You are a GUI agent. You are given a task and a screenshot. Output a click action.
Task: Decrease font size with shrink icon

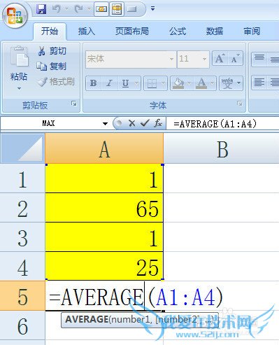coord(235,59)
